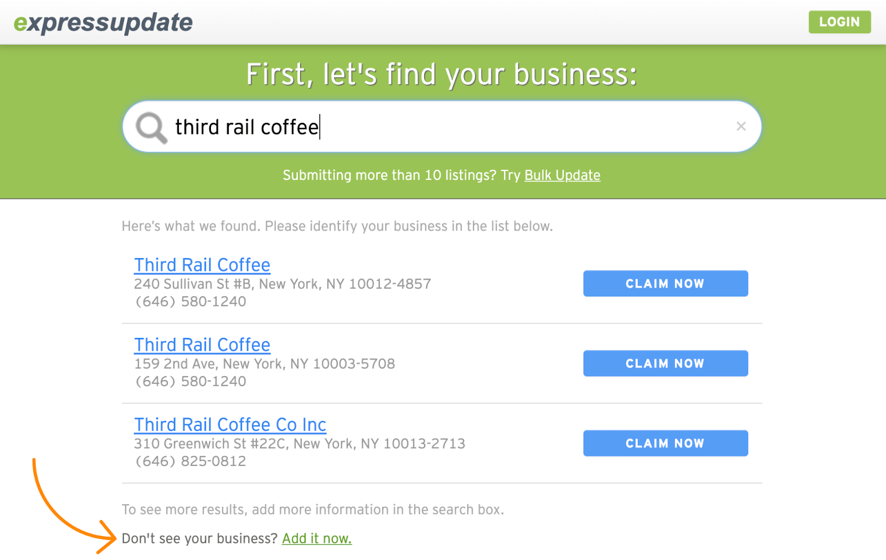
Task: Clear the search box using the X icon
Action: [x=741, y=126]
